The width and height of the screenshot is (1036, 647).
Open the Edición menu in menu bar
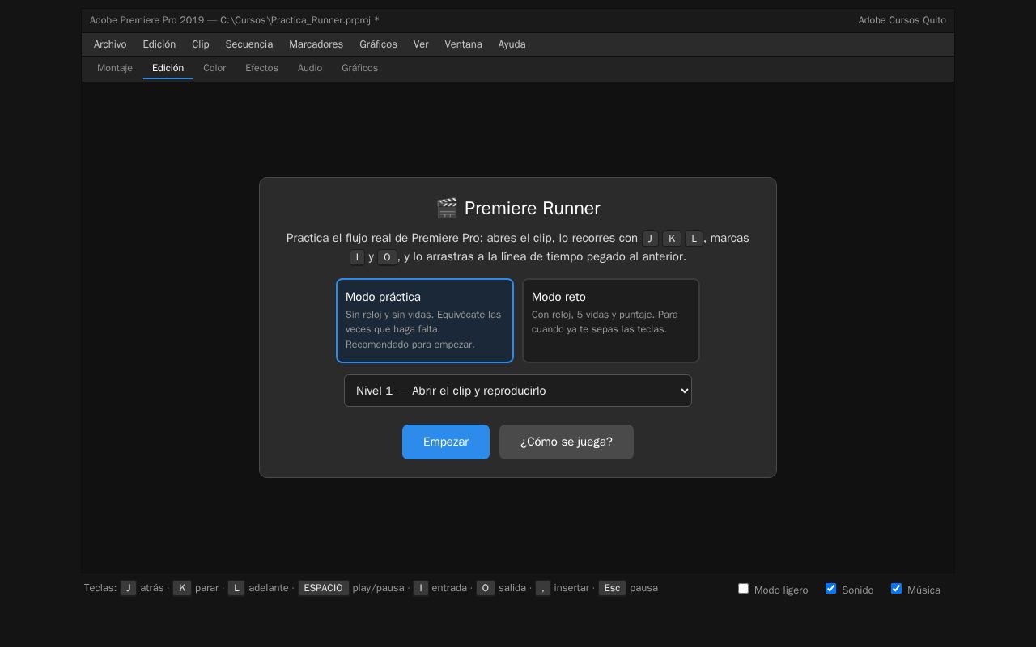click(159, 44)
